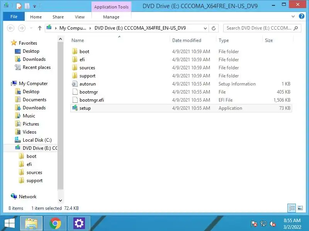Expand the address bar history dropdown
This screenshot has width=309, height=231.
(205, 28)
